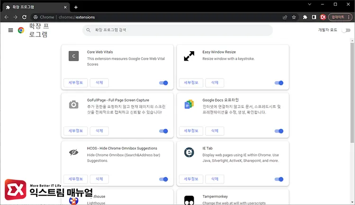355x205 pixels.
Task: Reload the page
Action: point(25,17)
